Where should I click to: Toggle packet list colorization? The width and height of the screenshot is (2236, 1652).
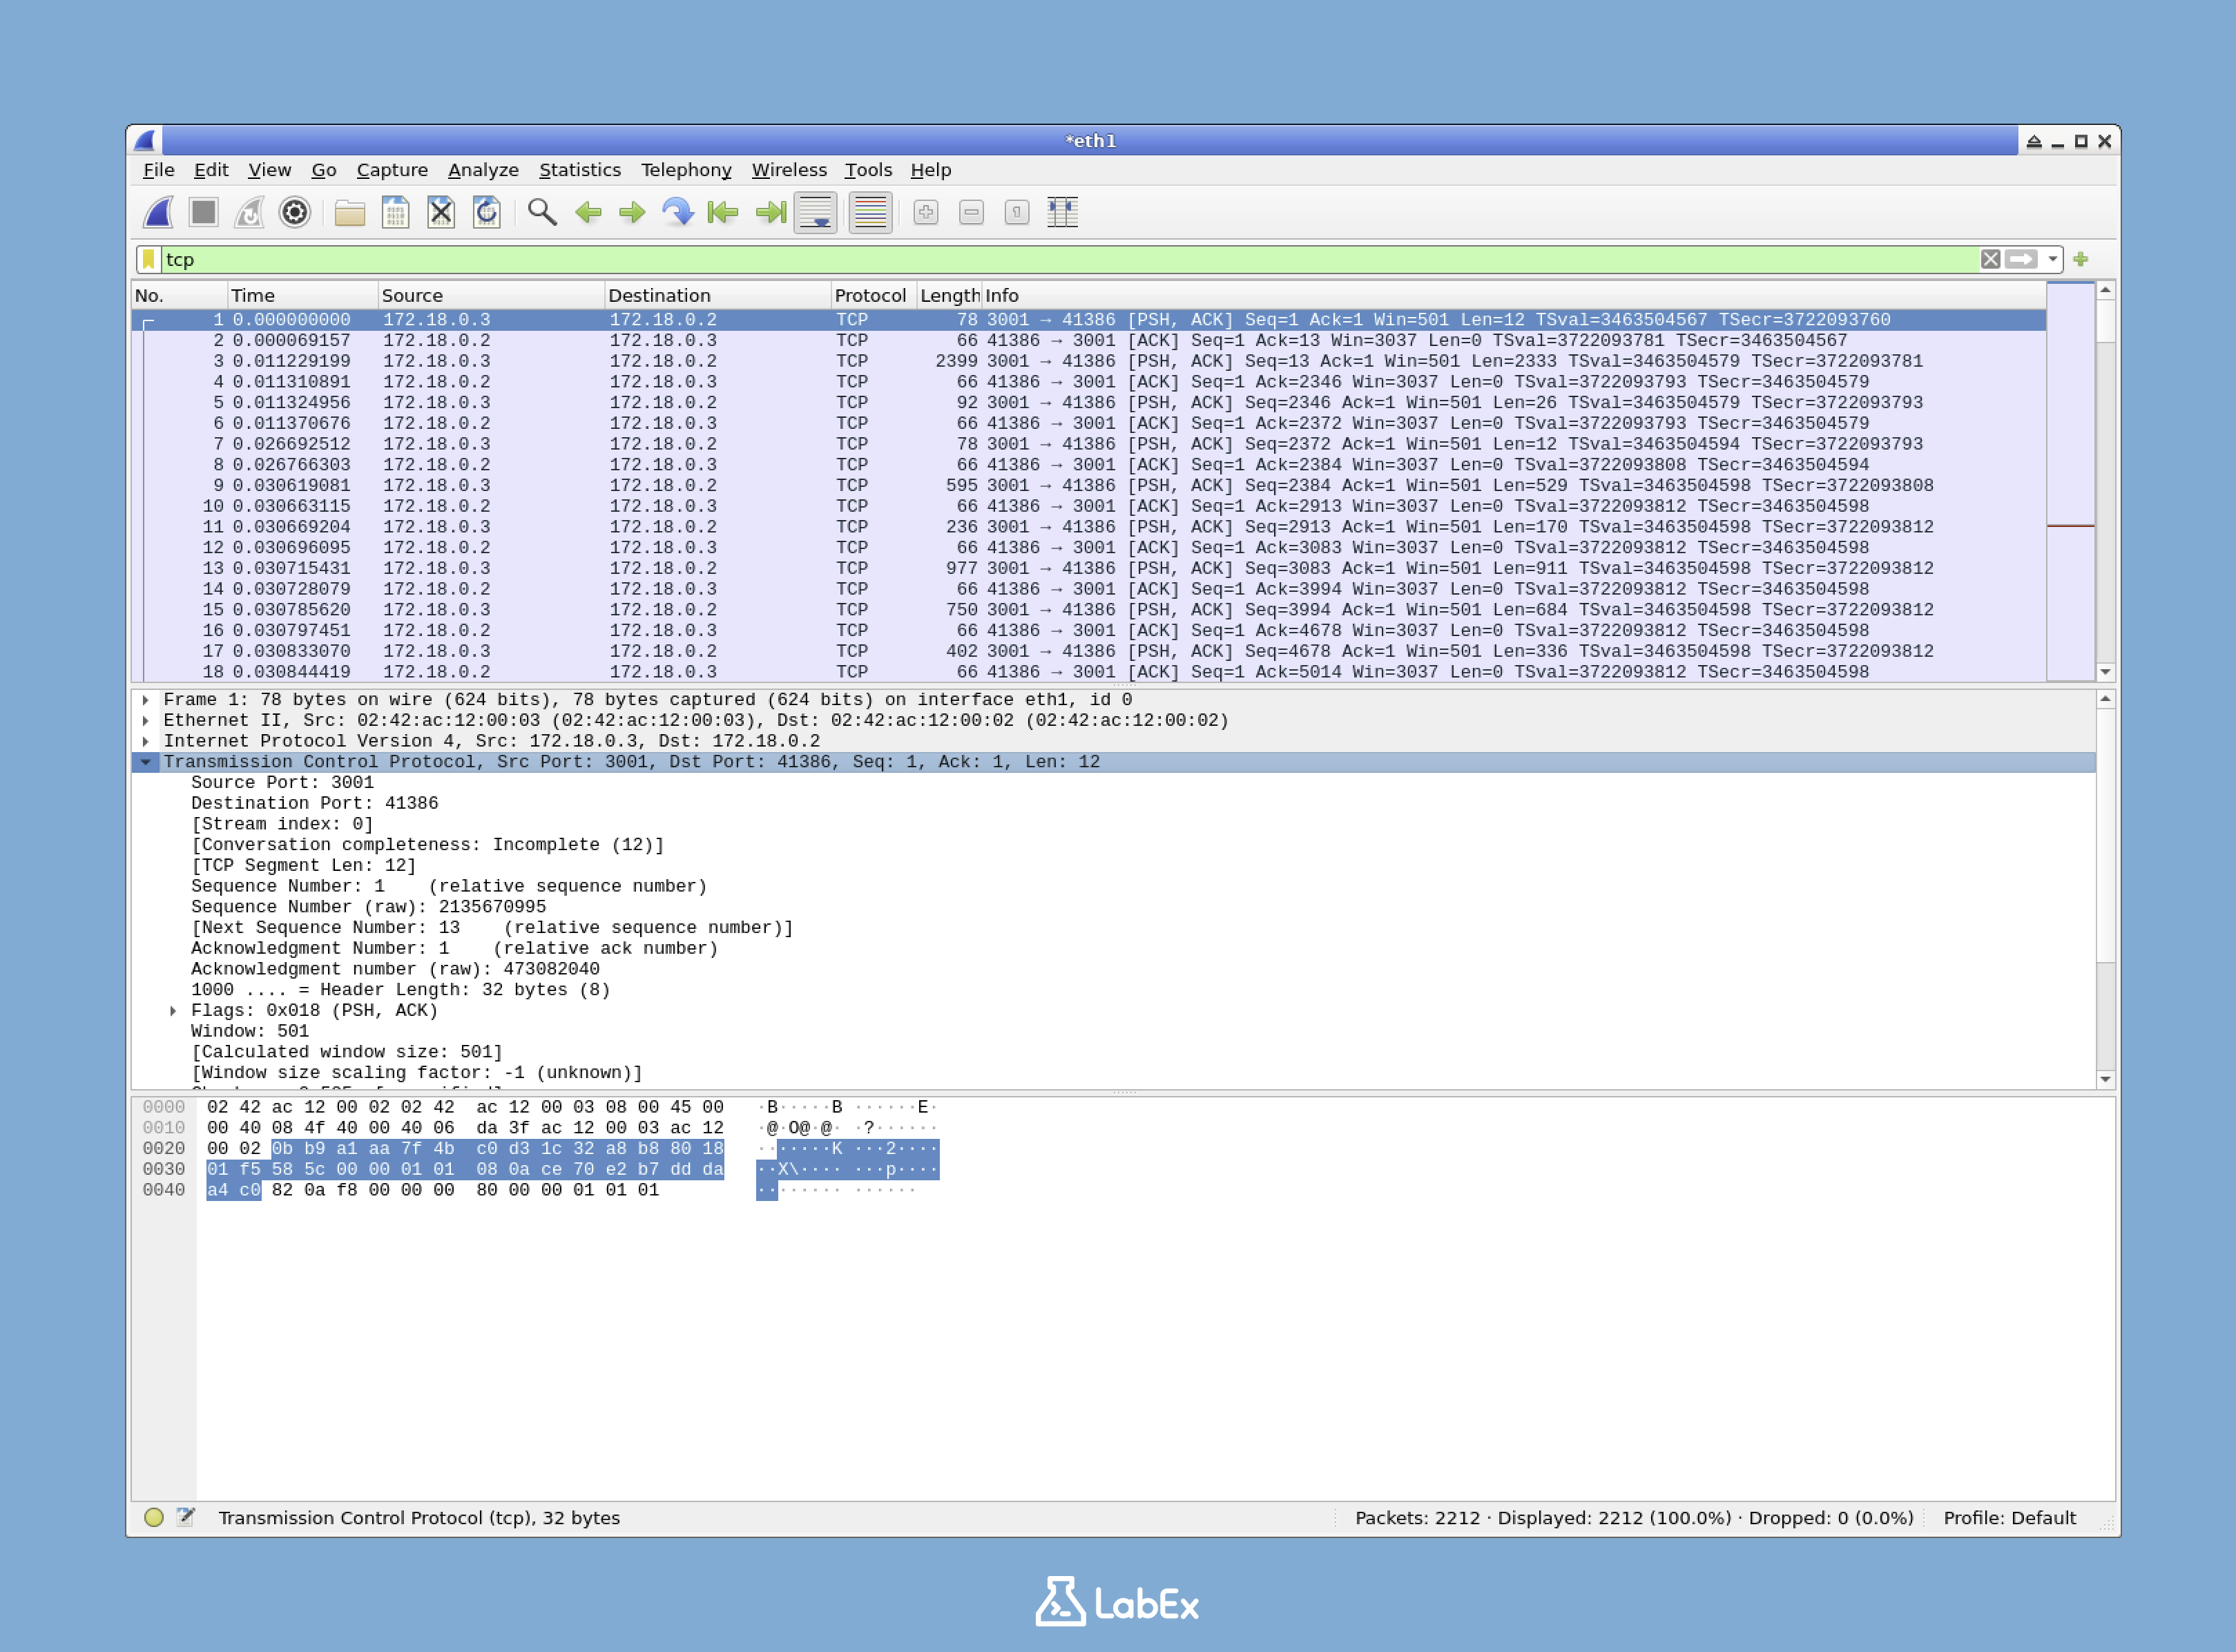[x=868, y=212]
